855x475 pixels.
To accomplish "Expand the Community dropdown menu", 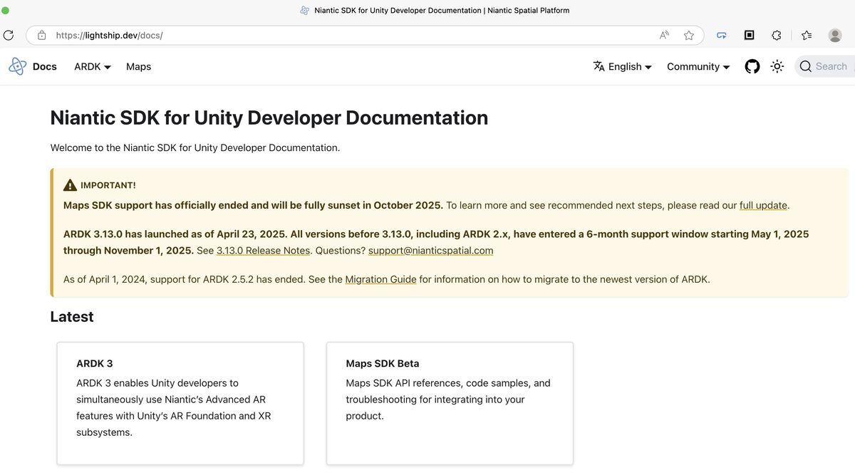I will coord(698,66).
